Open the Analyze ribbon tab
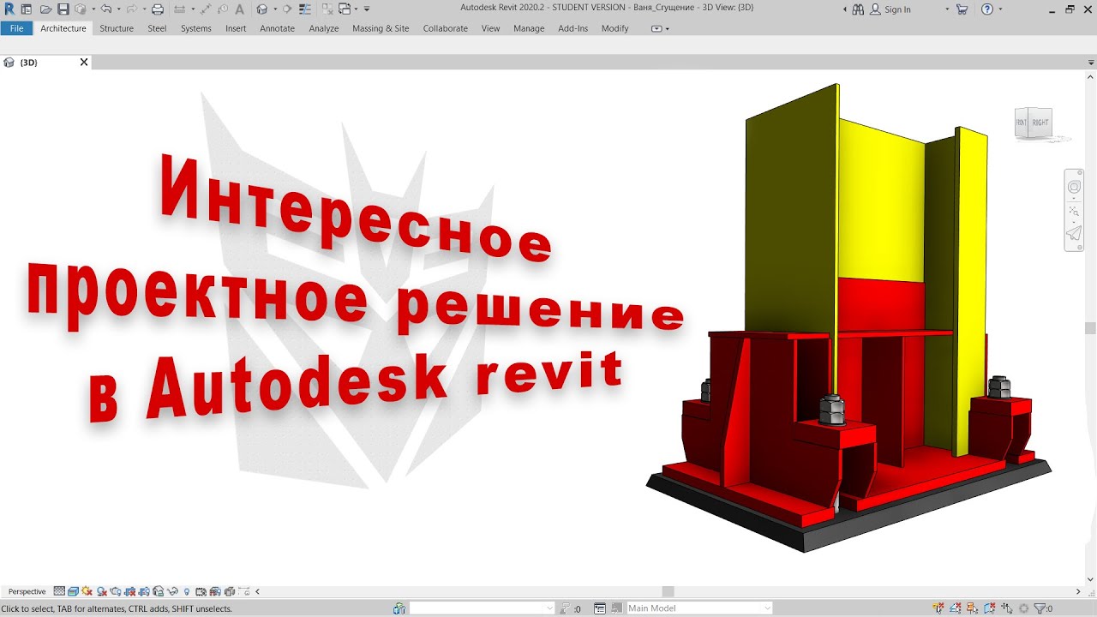This screenshot has width=1097, height=617. pyautogui.click(x=324, y=28)
